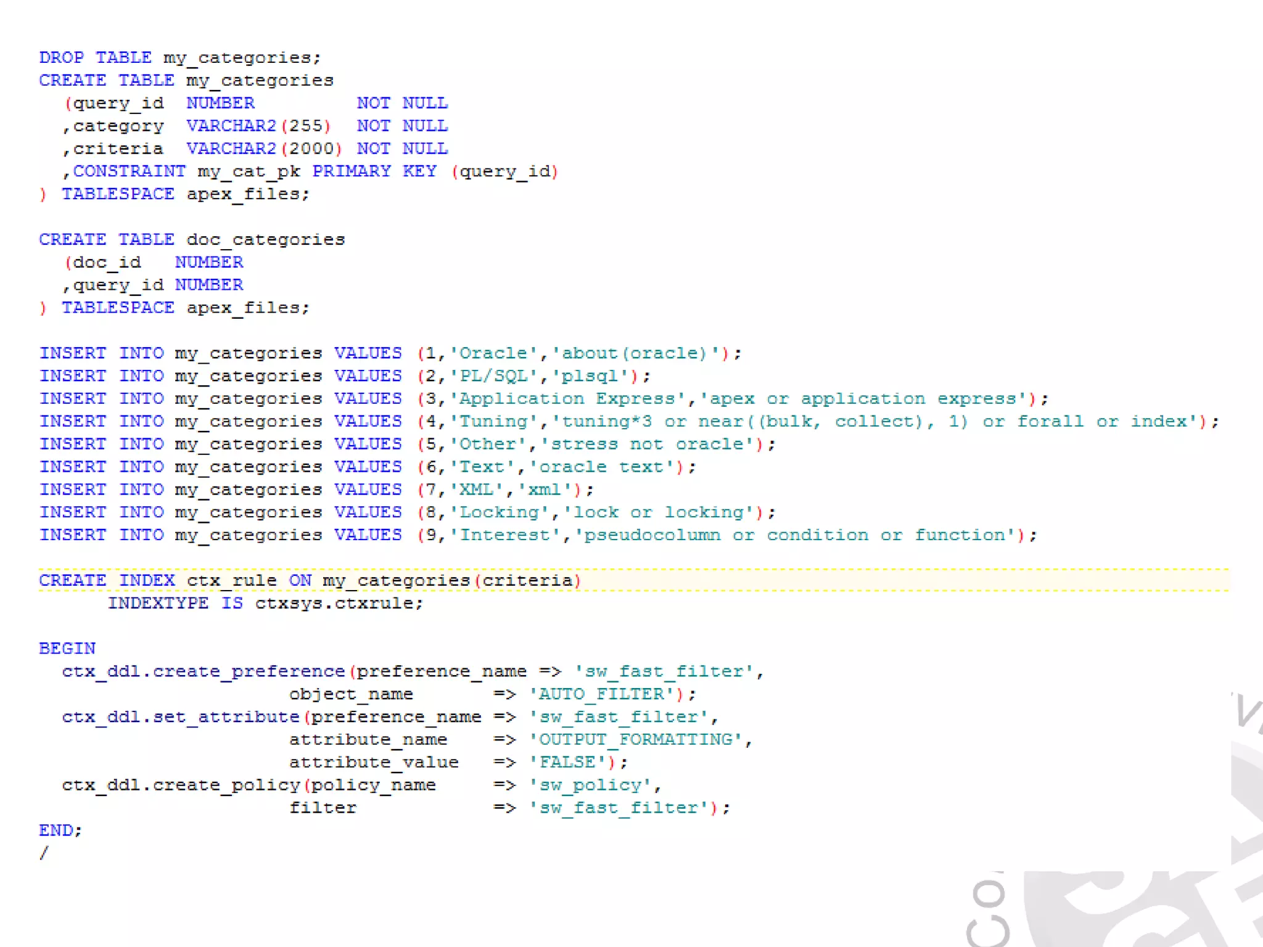This screenshot has width=1263, height=947.
Task: Click the doc_id NUMBER column line
Action: click(x=154, y=262)
